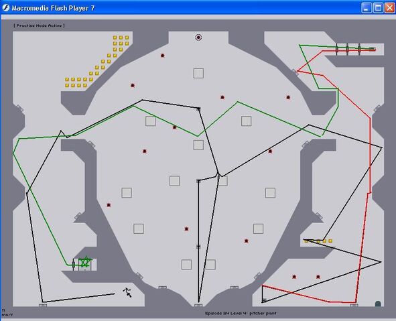Viewport: 396px width, 321px height.
Task: Click the right mine of the bottom-right pair
Action: click(x=318, y=277)
